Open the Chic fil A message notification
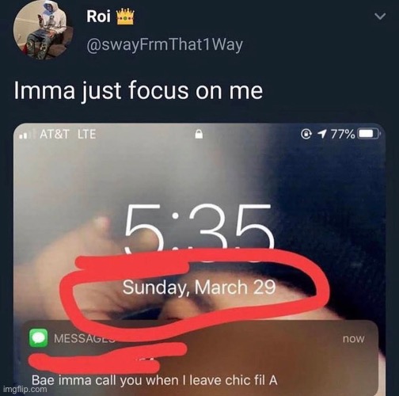Viewport: 399px width, 396px height. click(x=201, y=358)
